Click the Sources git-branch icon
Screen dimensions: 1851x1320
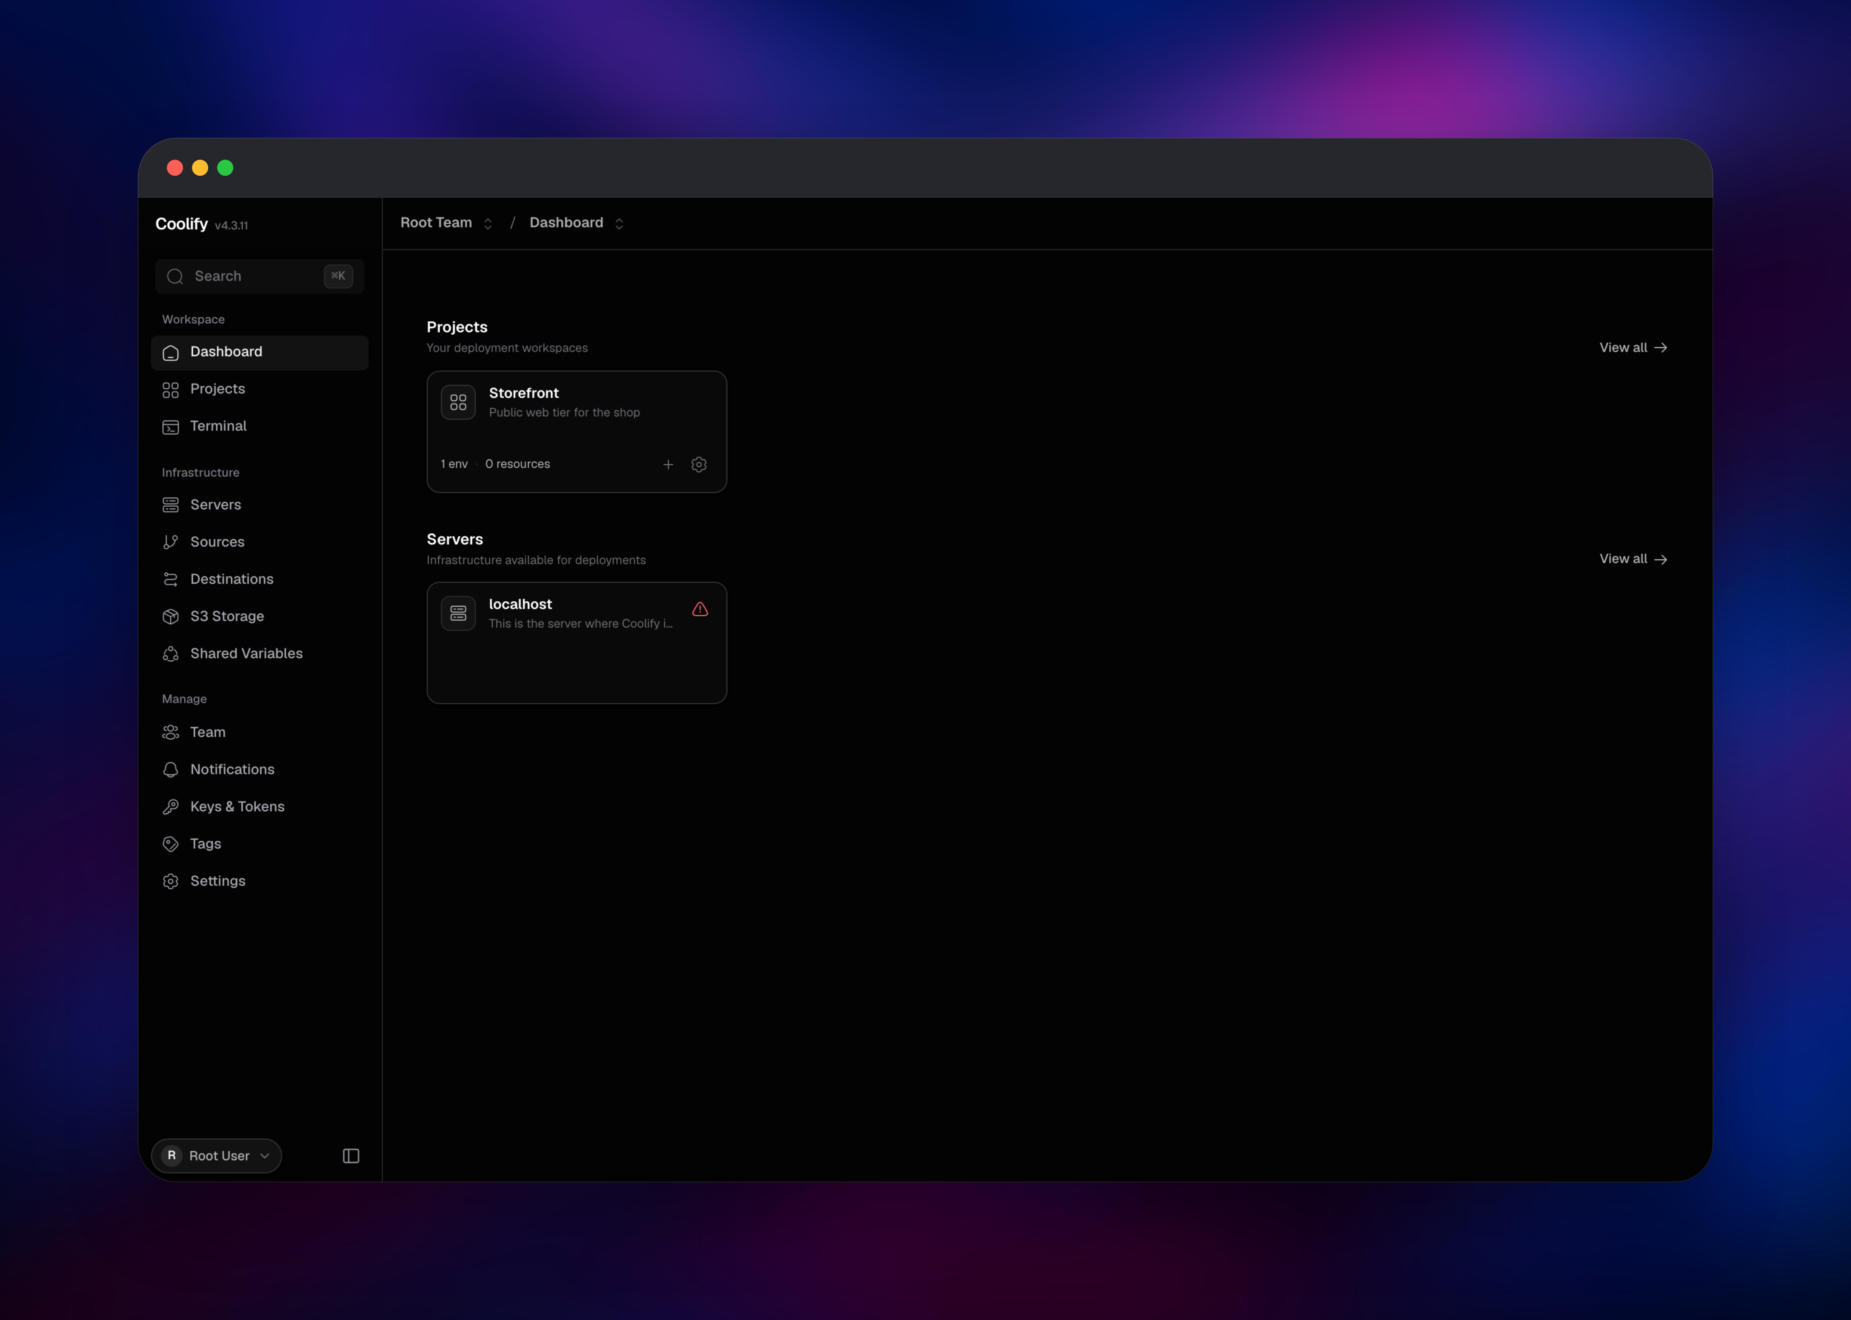(x=171, y=542)
